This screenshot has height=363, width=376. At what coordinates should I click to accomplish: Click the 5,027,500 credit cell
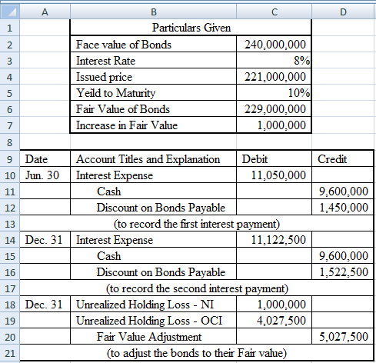[x=343, y=337]
